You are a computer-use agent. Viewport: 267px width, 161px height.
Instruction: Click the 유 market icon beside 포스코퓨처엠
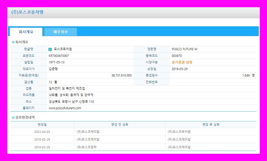[x=50, y=49]
